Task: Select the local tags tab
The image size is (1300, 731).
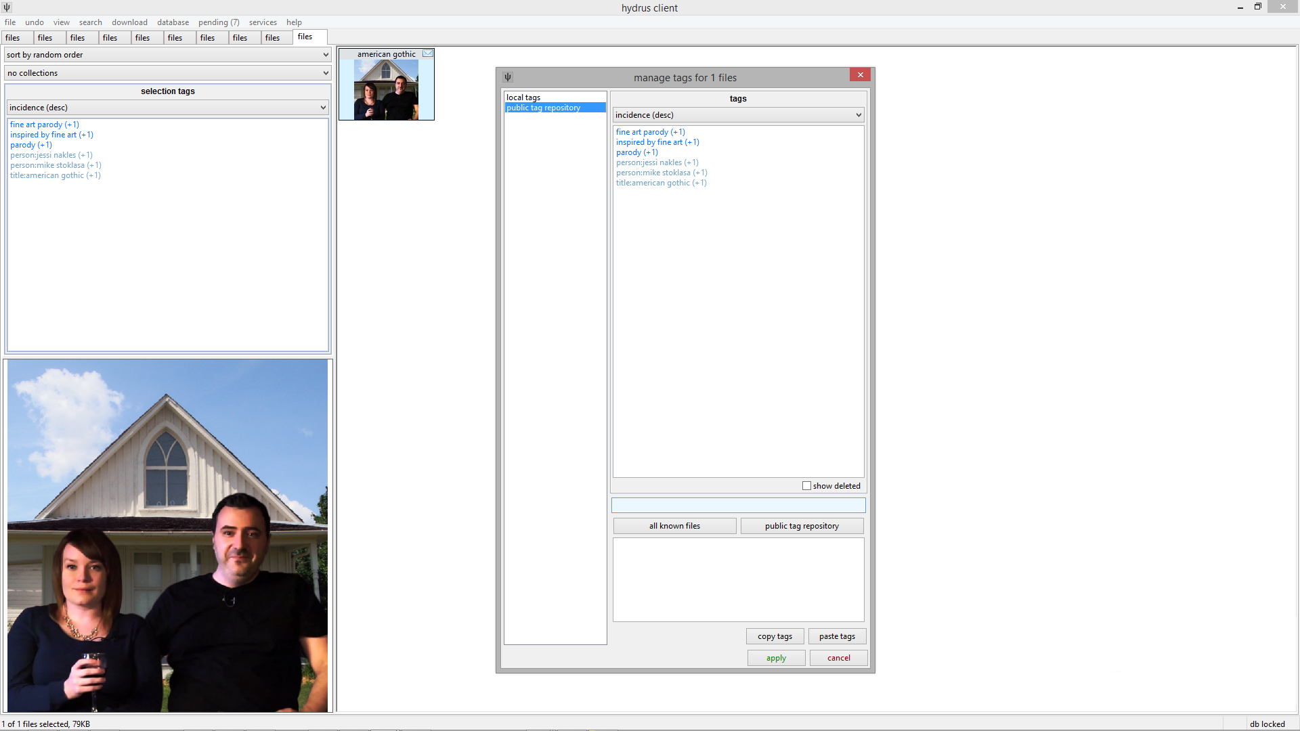Action: tap(552, 96)
